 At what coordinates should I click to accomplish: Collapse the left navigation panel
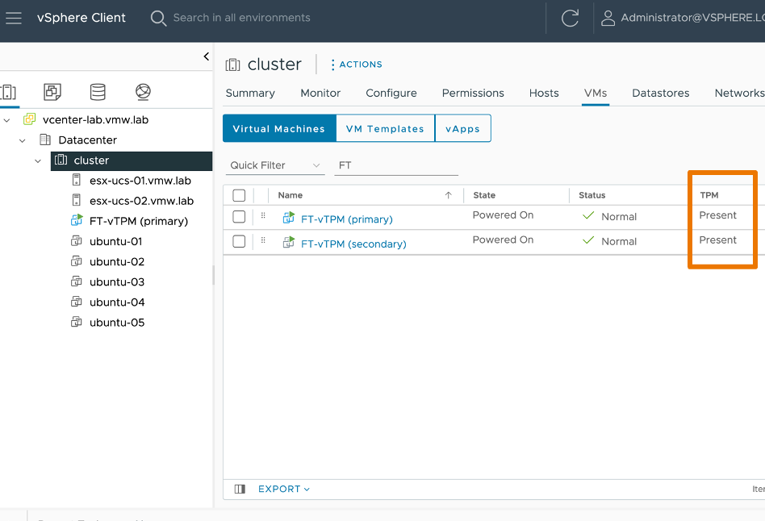[x=206, y=56]
